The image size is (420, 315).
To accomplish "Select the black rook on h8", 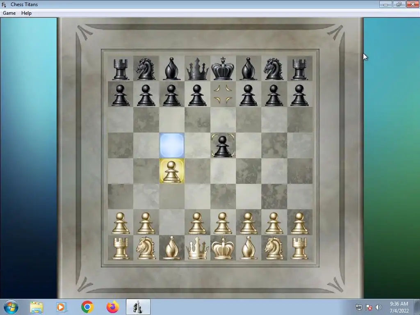I will tap(299, 69).
